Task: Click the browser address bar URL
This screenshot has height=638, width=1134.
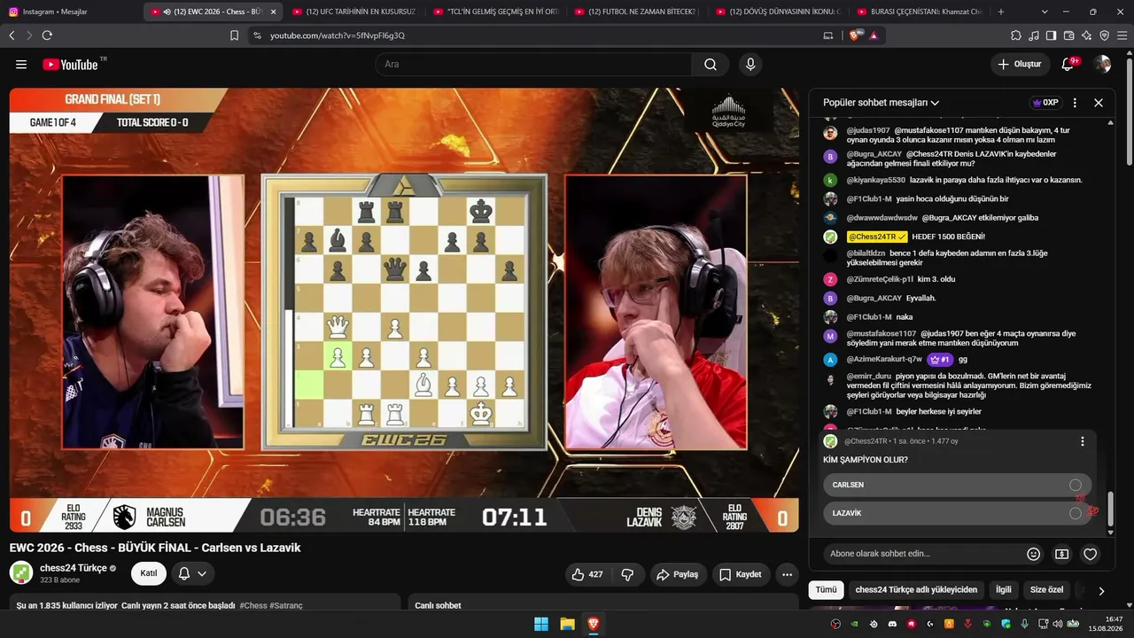Action: [338, 35]
